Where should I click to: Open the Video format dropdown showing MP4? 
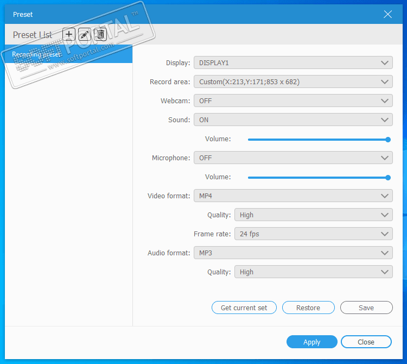click(x=293, y=196)
